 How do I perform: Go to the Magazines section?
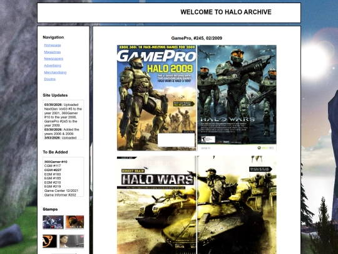coord(53,52)
